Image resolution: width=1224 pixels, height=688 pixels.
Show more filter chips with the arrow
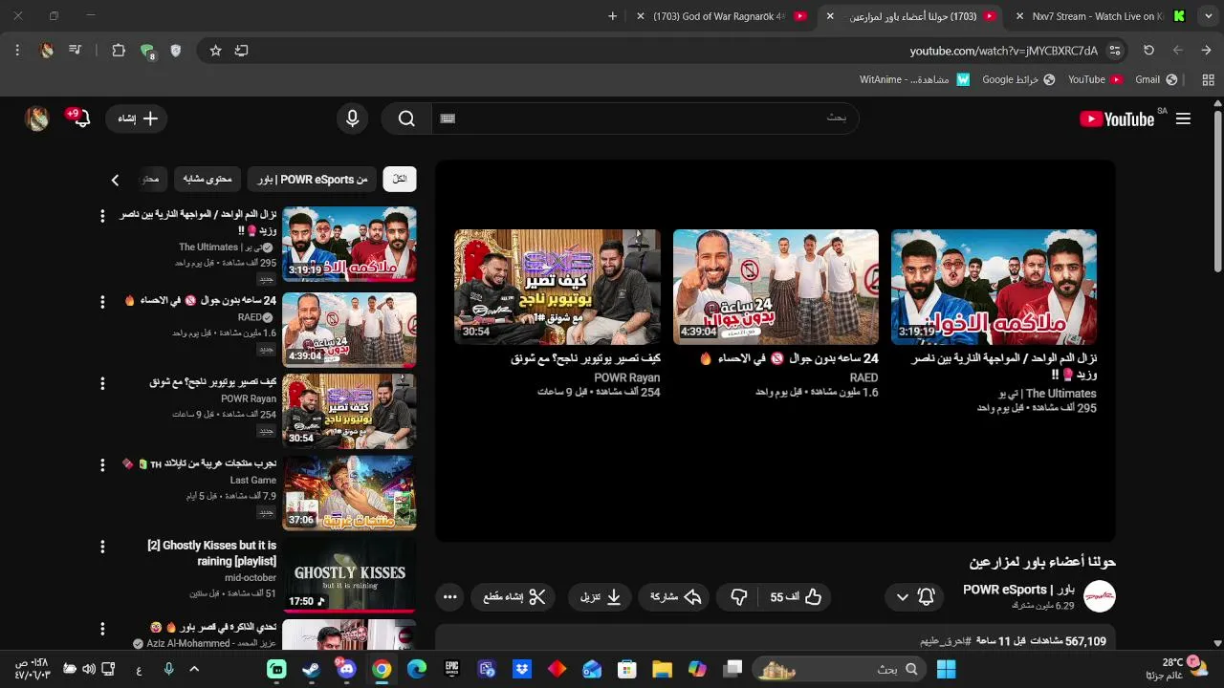click(x=115, y=180)
